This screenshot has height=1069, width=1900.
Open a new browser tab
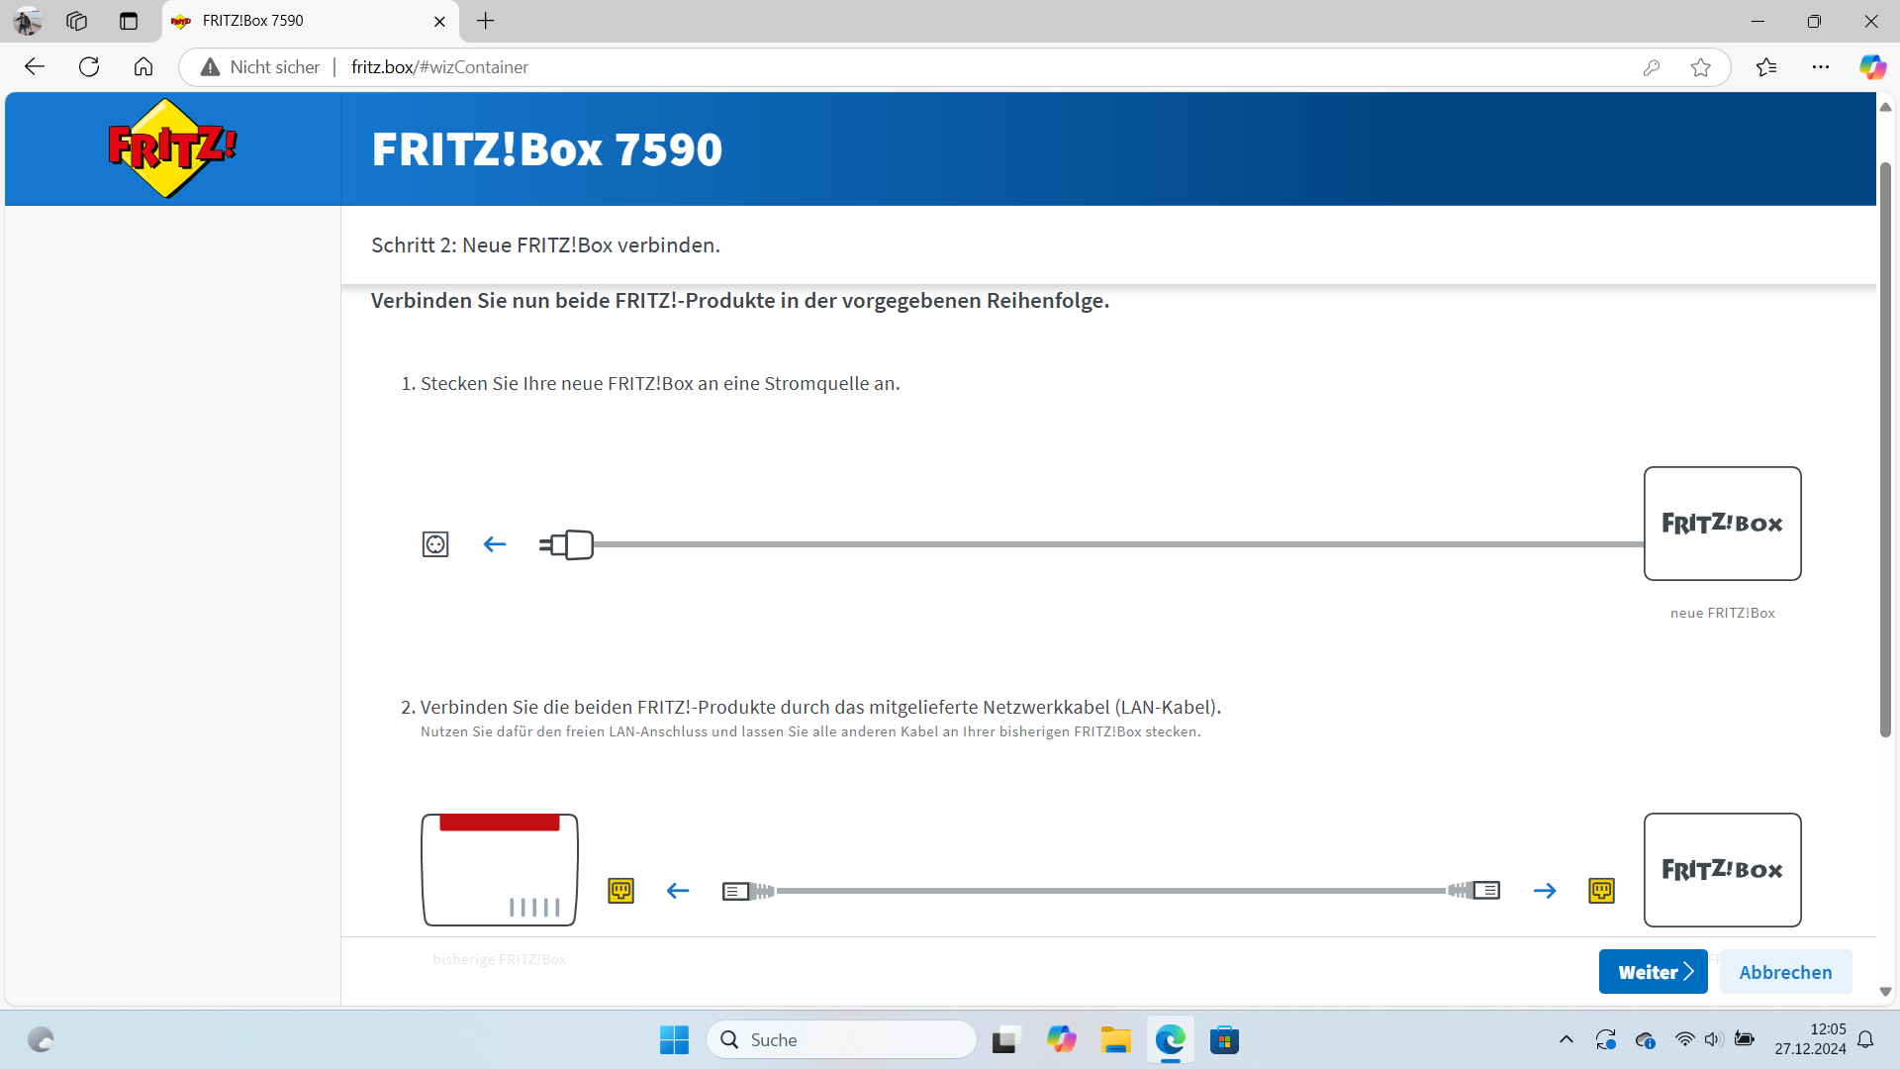[x=485, y=21]
